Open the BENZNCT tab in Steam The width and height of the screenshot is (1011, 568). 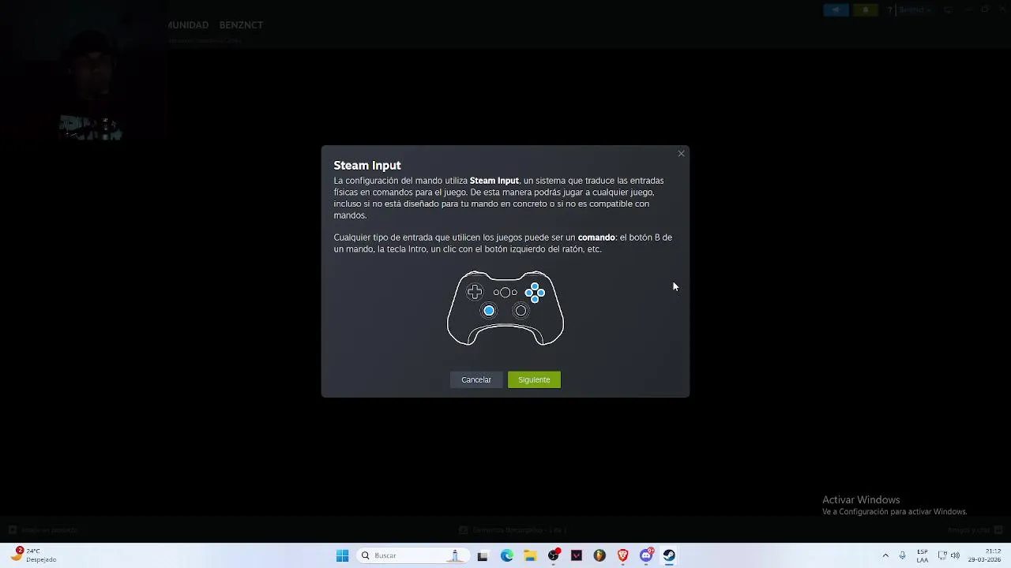coord(241,25)
